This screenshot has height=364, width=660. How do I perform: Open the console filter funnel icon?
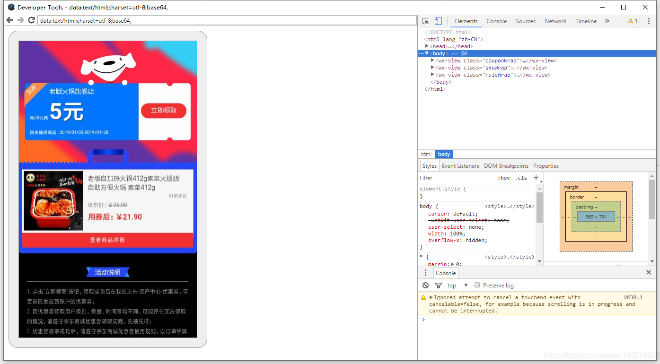pyautogui.click(x=439, y=285)
